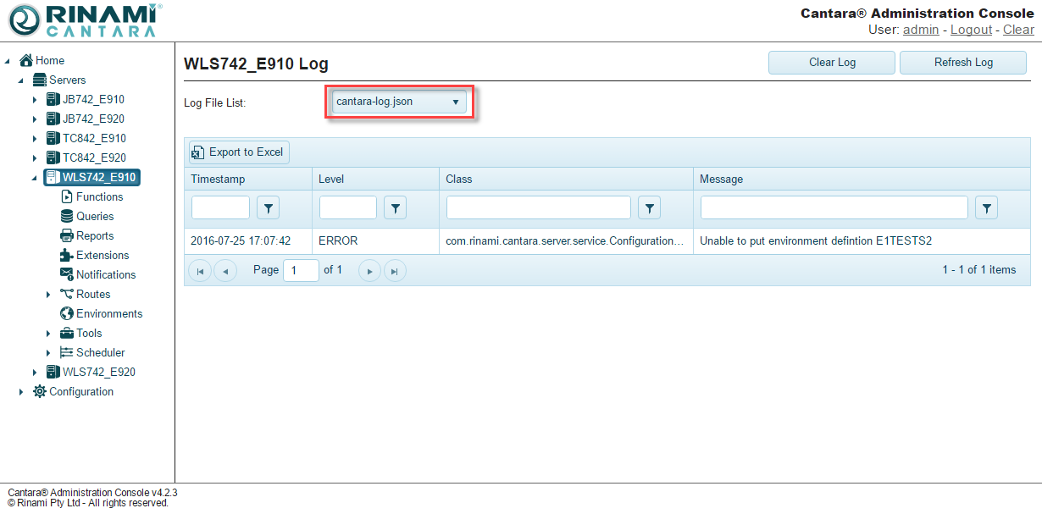
Task: Collapse the WLS742_E910 server node
Action: (35, 178)
